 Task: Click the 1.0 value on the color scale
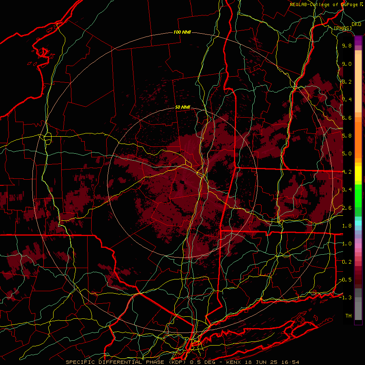point(347,244)
